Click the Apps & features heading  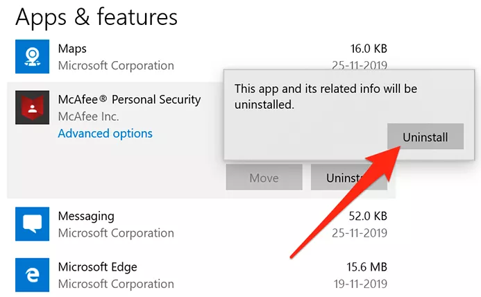[x=96, y=17]
